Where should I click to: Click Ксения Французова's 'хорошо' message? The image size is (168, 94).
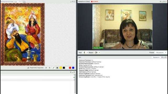[x=96, y=63]
